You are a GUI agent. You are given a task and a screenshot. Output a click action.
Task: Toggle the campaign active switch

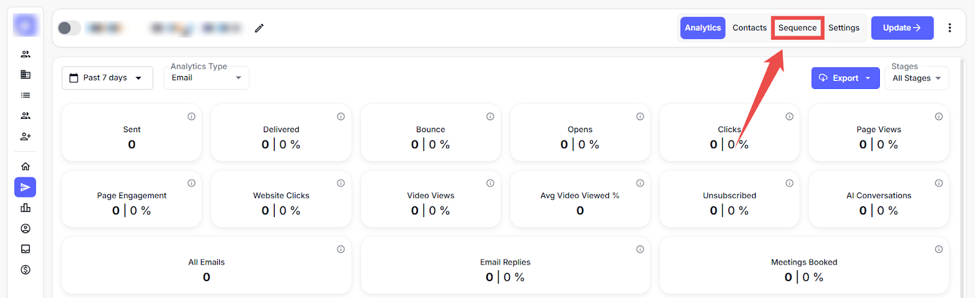(69, 28)
